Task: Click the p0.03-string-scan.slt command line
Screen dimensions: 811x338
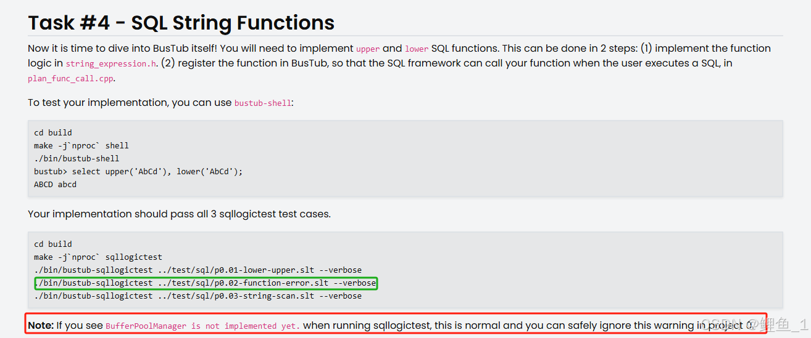Action: pos(198,296)
